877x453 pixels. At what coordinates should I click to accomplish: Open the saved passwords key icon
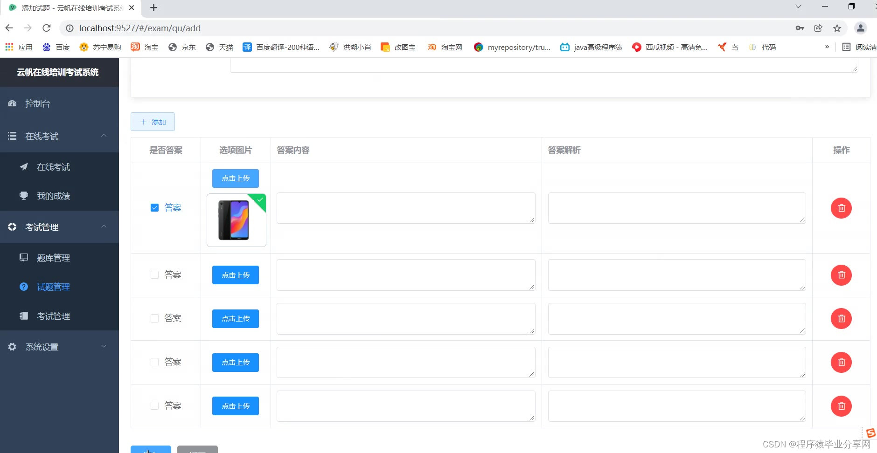tap(800, 28)
